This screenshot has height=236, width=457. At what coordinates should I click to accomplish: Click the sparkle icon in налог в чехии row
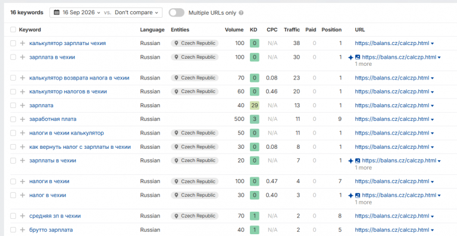[350, 196]
